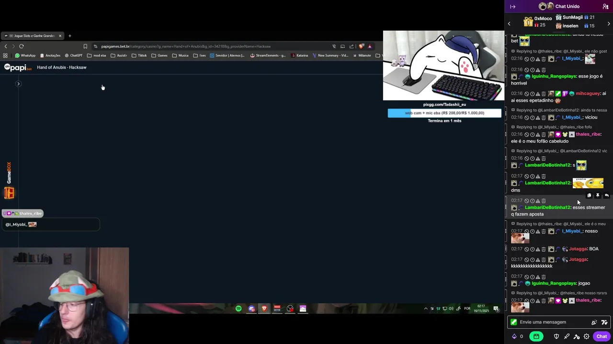Collapse the chat panel with arrow icon
Screen dimensions: 613x344
(x=513, y=7)
